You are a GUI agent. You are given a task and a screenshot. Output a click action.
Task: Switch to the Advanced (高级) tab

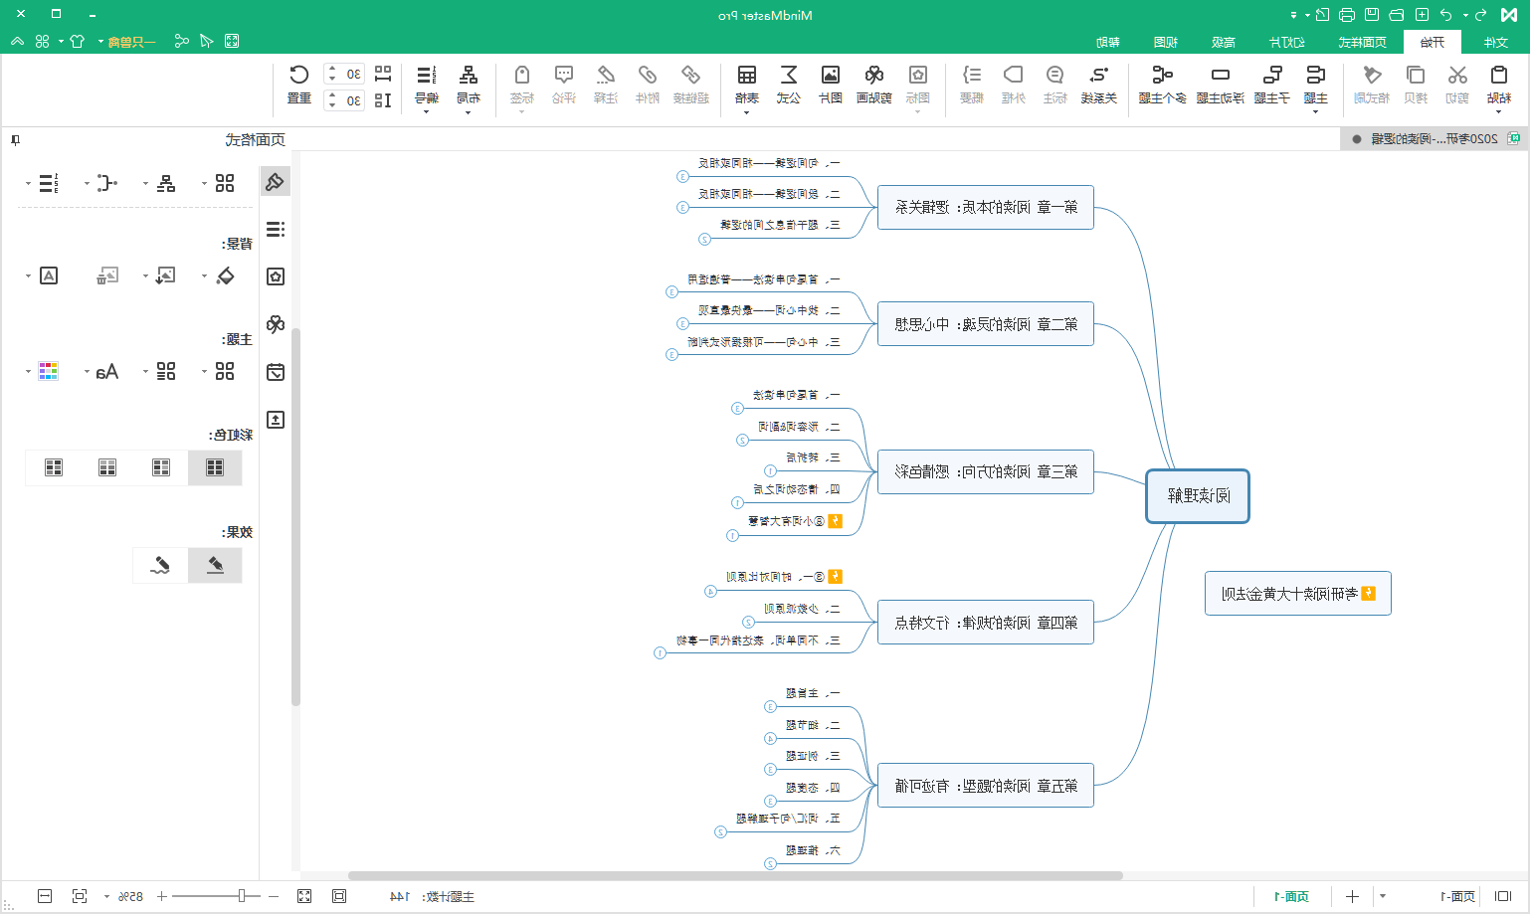(x=1224, y=42)
